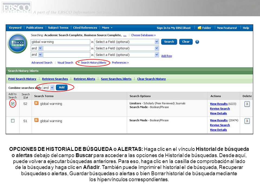Uncheck the Add to Search box for S2
The height and width of the screenshot is (195, 260).
click(x=13, y=104)
